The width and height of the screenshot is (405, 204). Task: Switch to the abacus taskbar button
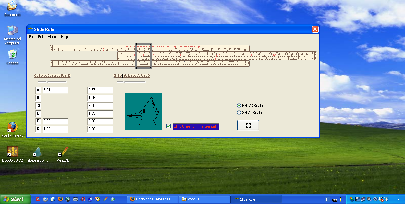tap(204, 199)
